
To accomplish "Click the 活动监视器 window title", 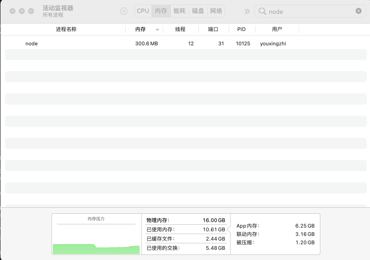I will pos(58,8).
